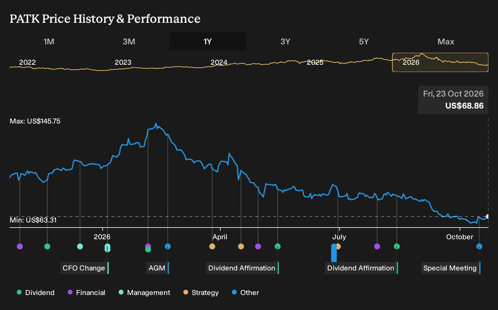Click the US$68.86 price in the tooltip

464,106
